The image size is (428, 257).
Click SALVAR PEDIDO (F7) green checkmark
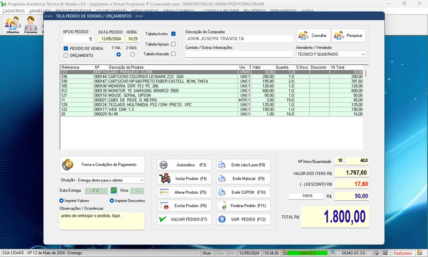point(183,220)
